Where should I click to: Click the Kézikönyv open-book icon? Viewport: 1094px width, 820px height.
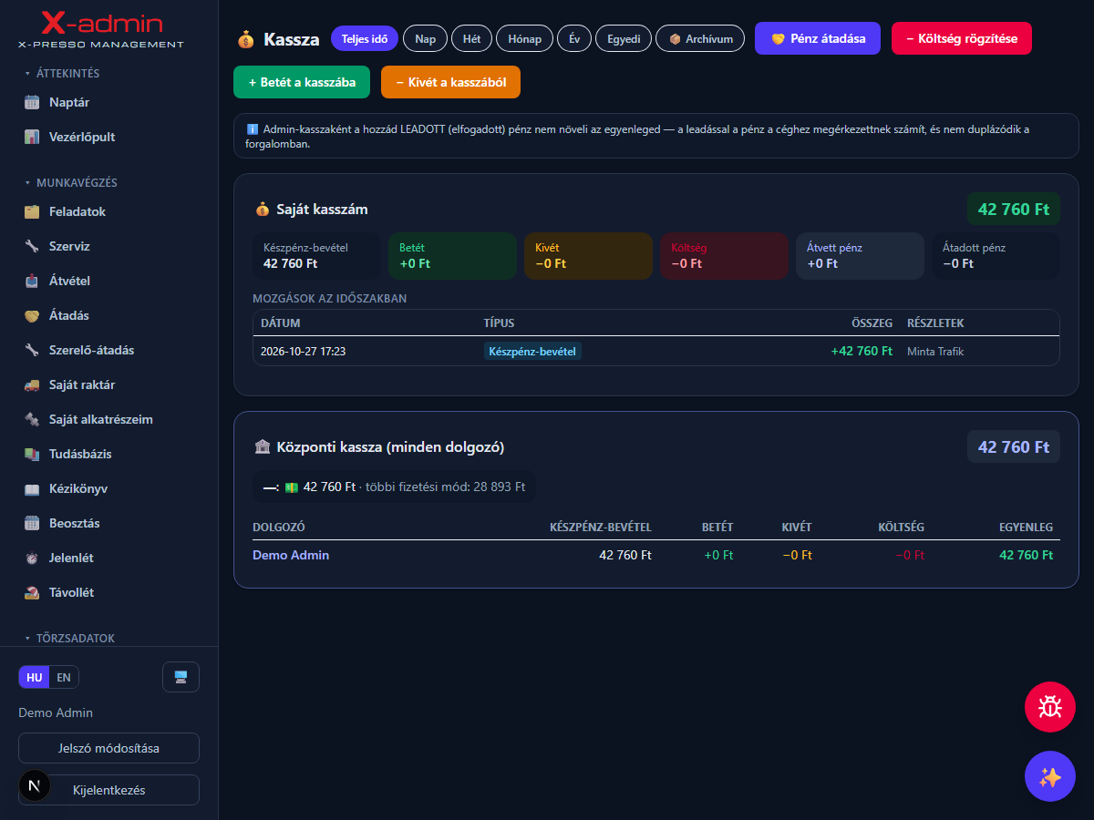pyautogui.click(x=32, y=489)
